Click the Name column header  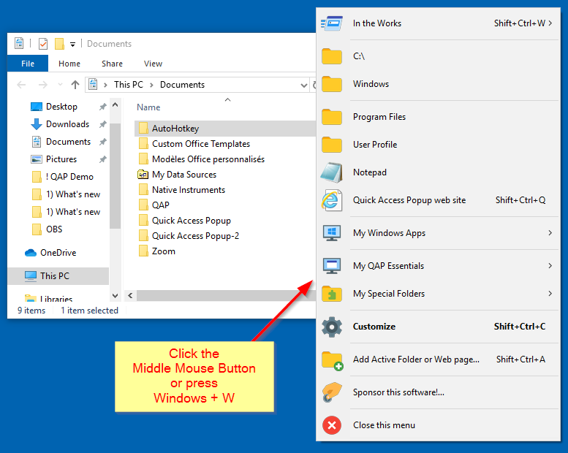click(148, 107)
